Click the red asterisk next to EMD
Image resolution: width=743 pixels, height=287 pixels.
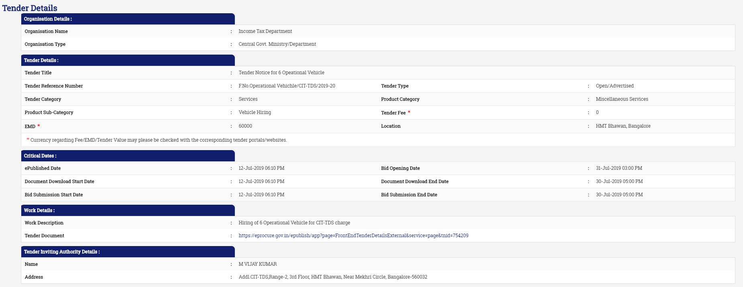(39, 126)
